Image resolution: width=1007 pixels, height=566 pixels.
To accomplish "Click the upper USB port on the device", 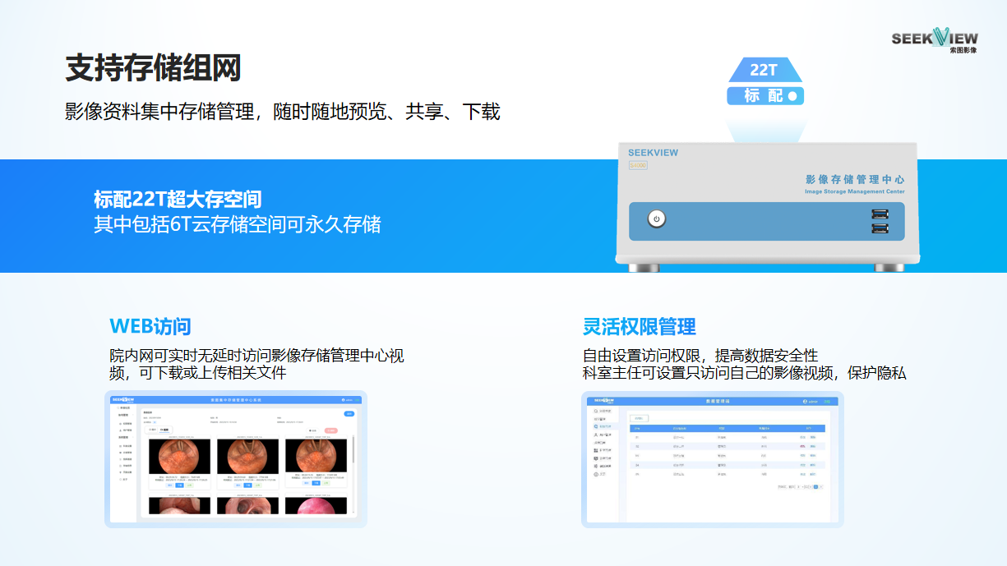I will pos(879,215).
